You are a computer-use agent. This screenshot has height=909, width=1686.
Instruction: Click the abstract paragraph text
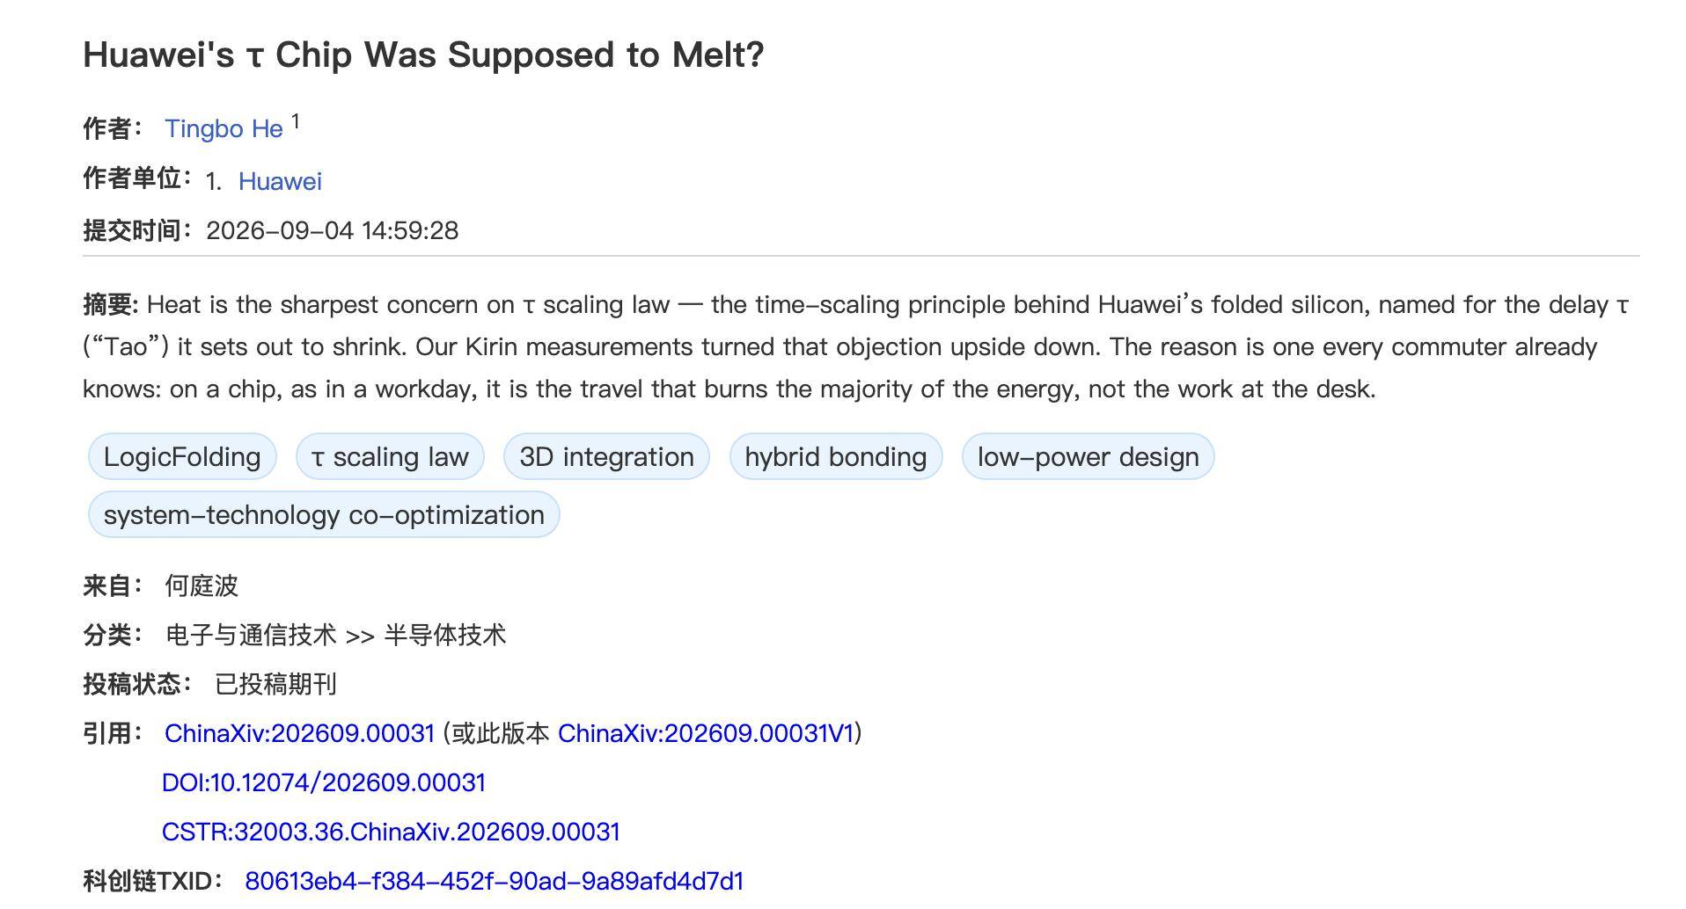(x=855, y=346)
